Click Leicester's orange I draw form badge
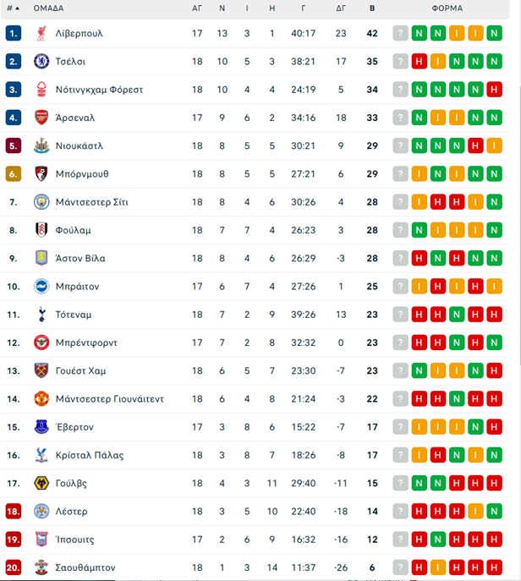 click(475, 512)
